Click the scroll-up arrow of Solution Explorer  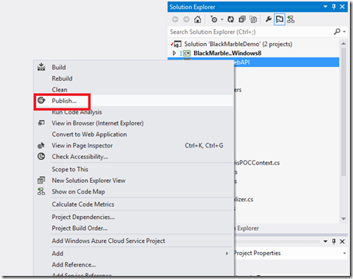(x=344, y=44)
